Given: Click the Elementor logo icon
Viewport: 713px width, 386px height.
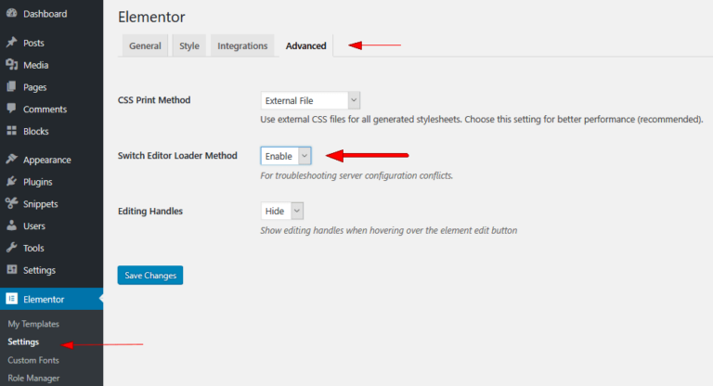Looking at the screenshot, I should coord(11,299).
